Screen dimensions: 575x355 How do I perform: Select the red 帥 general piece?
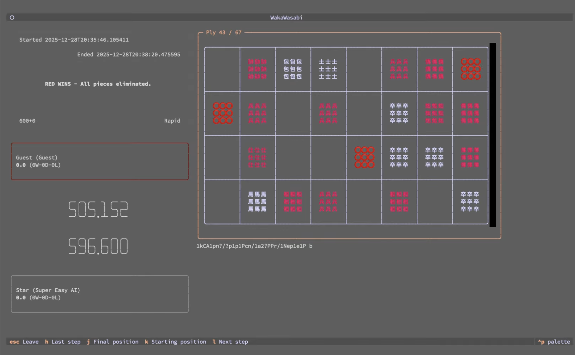(257, 69)
